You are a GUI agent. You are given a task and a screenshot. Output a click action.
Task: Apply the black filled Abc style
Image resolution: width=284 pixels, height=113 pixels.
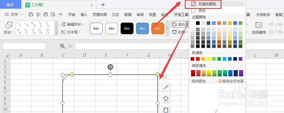pyautogui.click(x=127, y=28)
